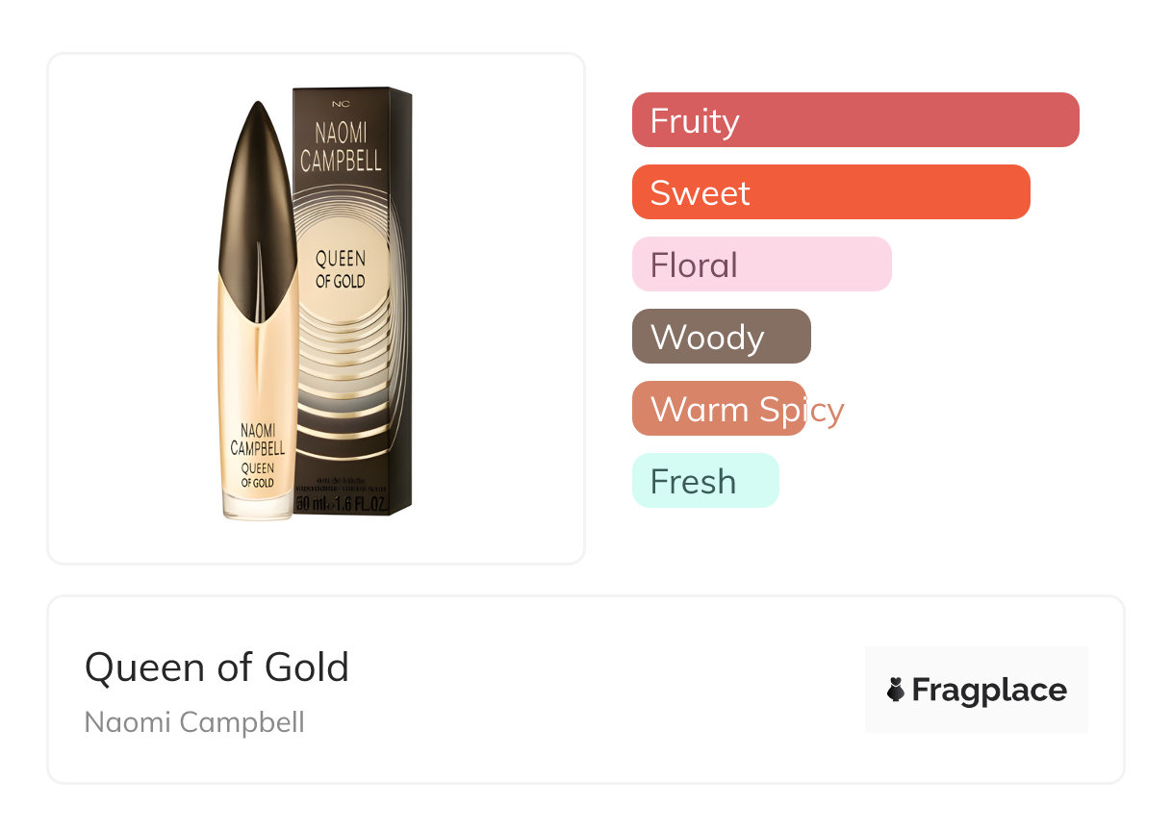This screenshot has width=1172, height=831.
Task: Open the Queen of Gold title
Action: tap(217, 667)
